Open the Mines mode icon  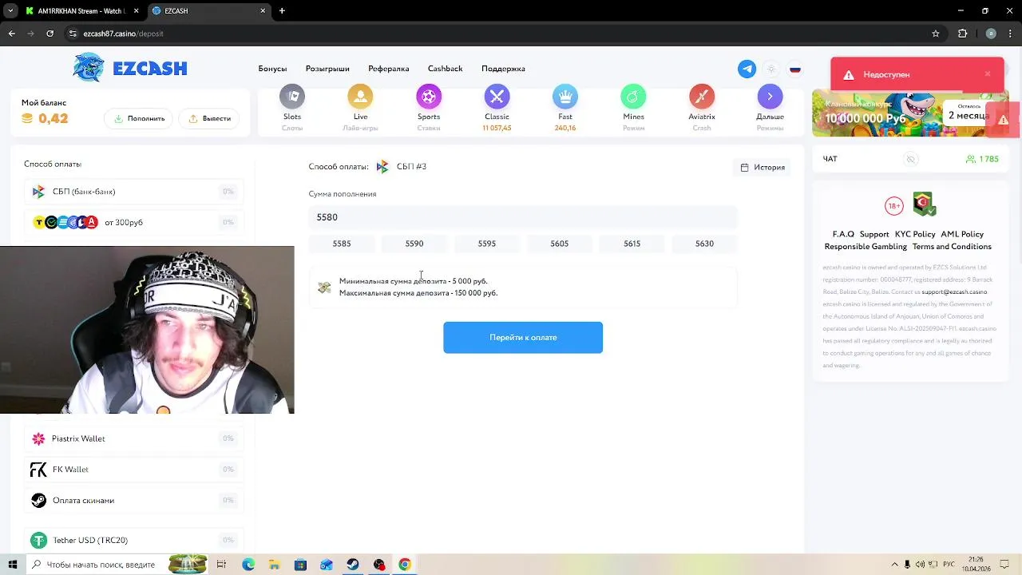click(633, 97)
